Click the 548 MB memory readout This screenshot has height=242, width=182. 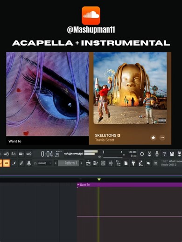coord(133,152)
